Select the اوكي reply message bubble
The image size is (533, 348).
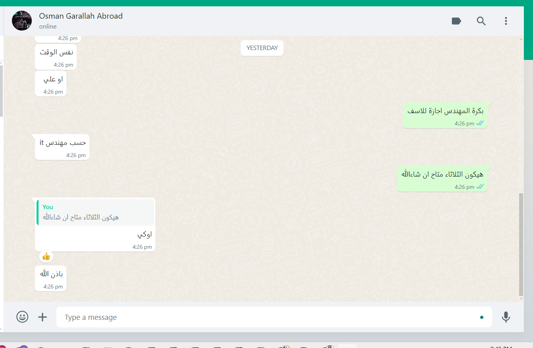point(95,225)
